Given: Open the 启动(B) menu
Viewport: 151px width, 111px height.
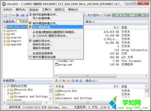Looking at the screenshot, I should [x=34, y=10].
